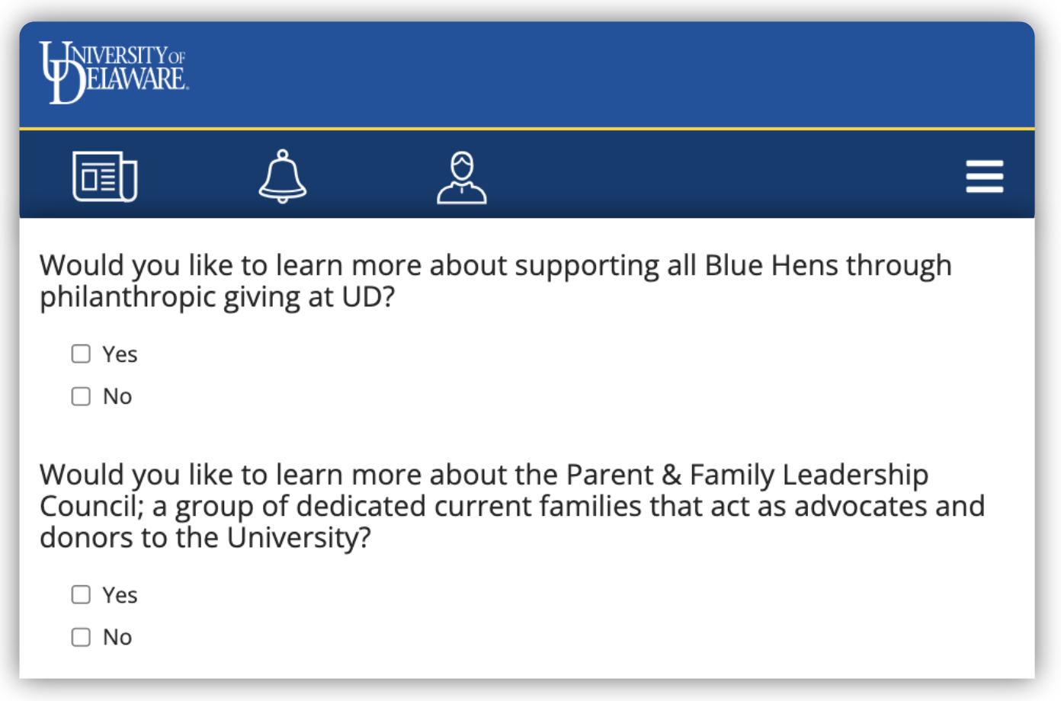Image resolution: width=1061 pixels, height=701 pixels.
Task: Click the Yes label under Leadership Council question
Action: (120, 595)
